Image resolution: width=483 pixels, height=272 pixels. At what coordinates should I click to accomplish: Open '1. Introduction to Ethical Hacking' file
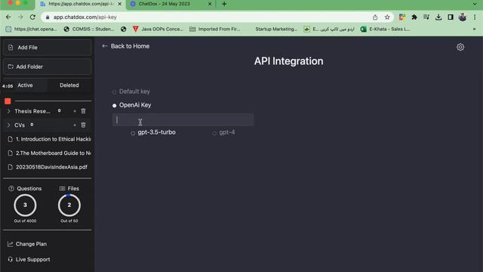coord(49,139)
